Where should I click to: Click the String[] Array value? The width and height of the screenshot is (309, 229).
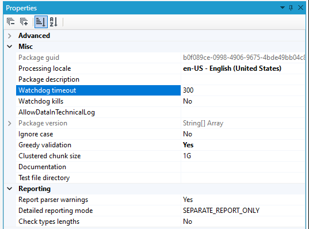pyautogui.click(x=203, y=123)
